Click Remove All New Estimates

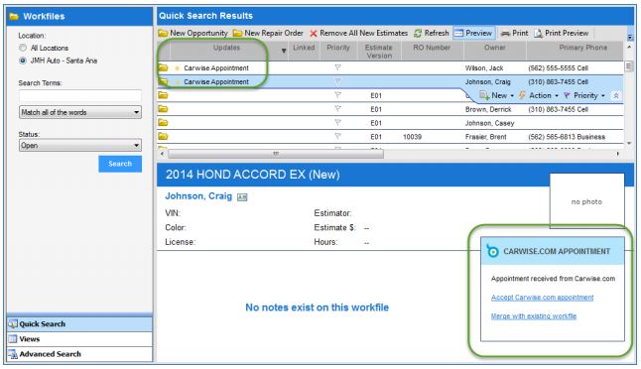click(358, 33)
